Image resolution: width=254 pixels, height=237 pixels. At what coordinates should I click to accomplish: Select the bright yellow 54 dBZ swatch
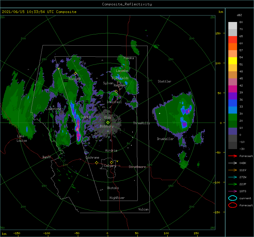[x=233, y=61]
